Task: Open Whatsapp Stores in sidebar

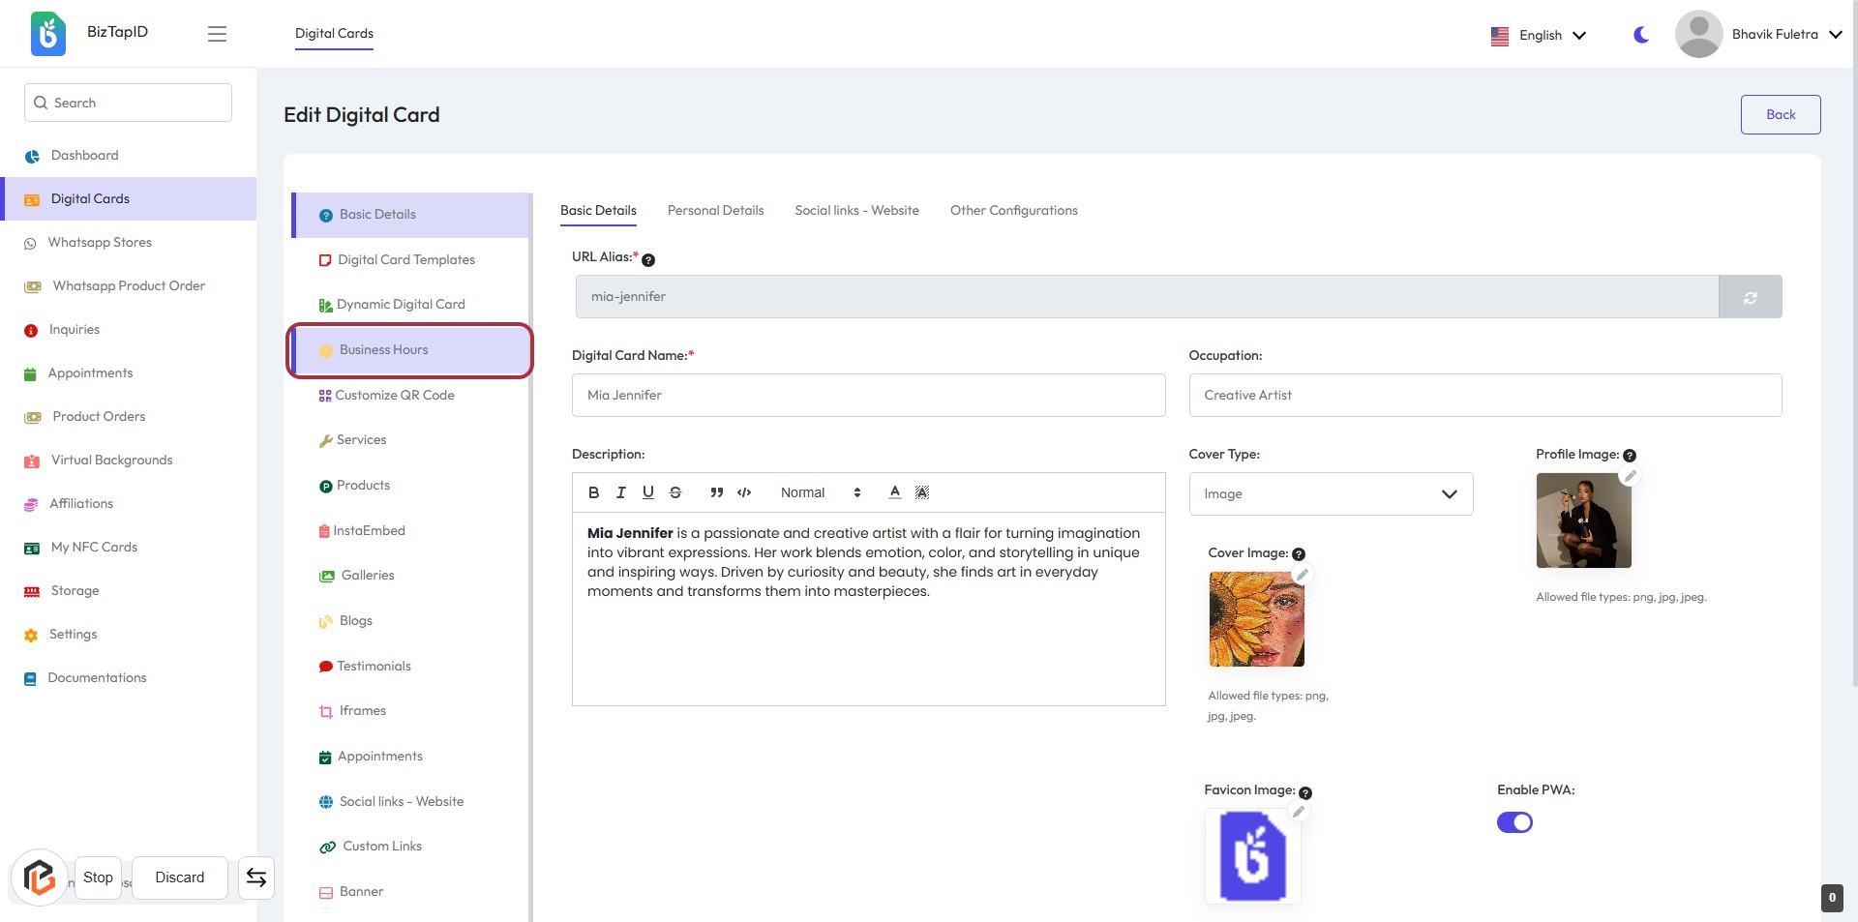Action: pos(100,243)
